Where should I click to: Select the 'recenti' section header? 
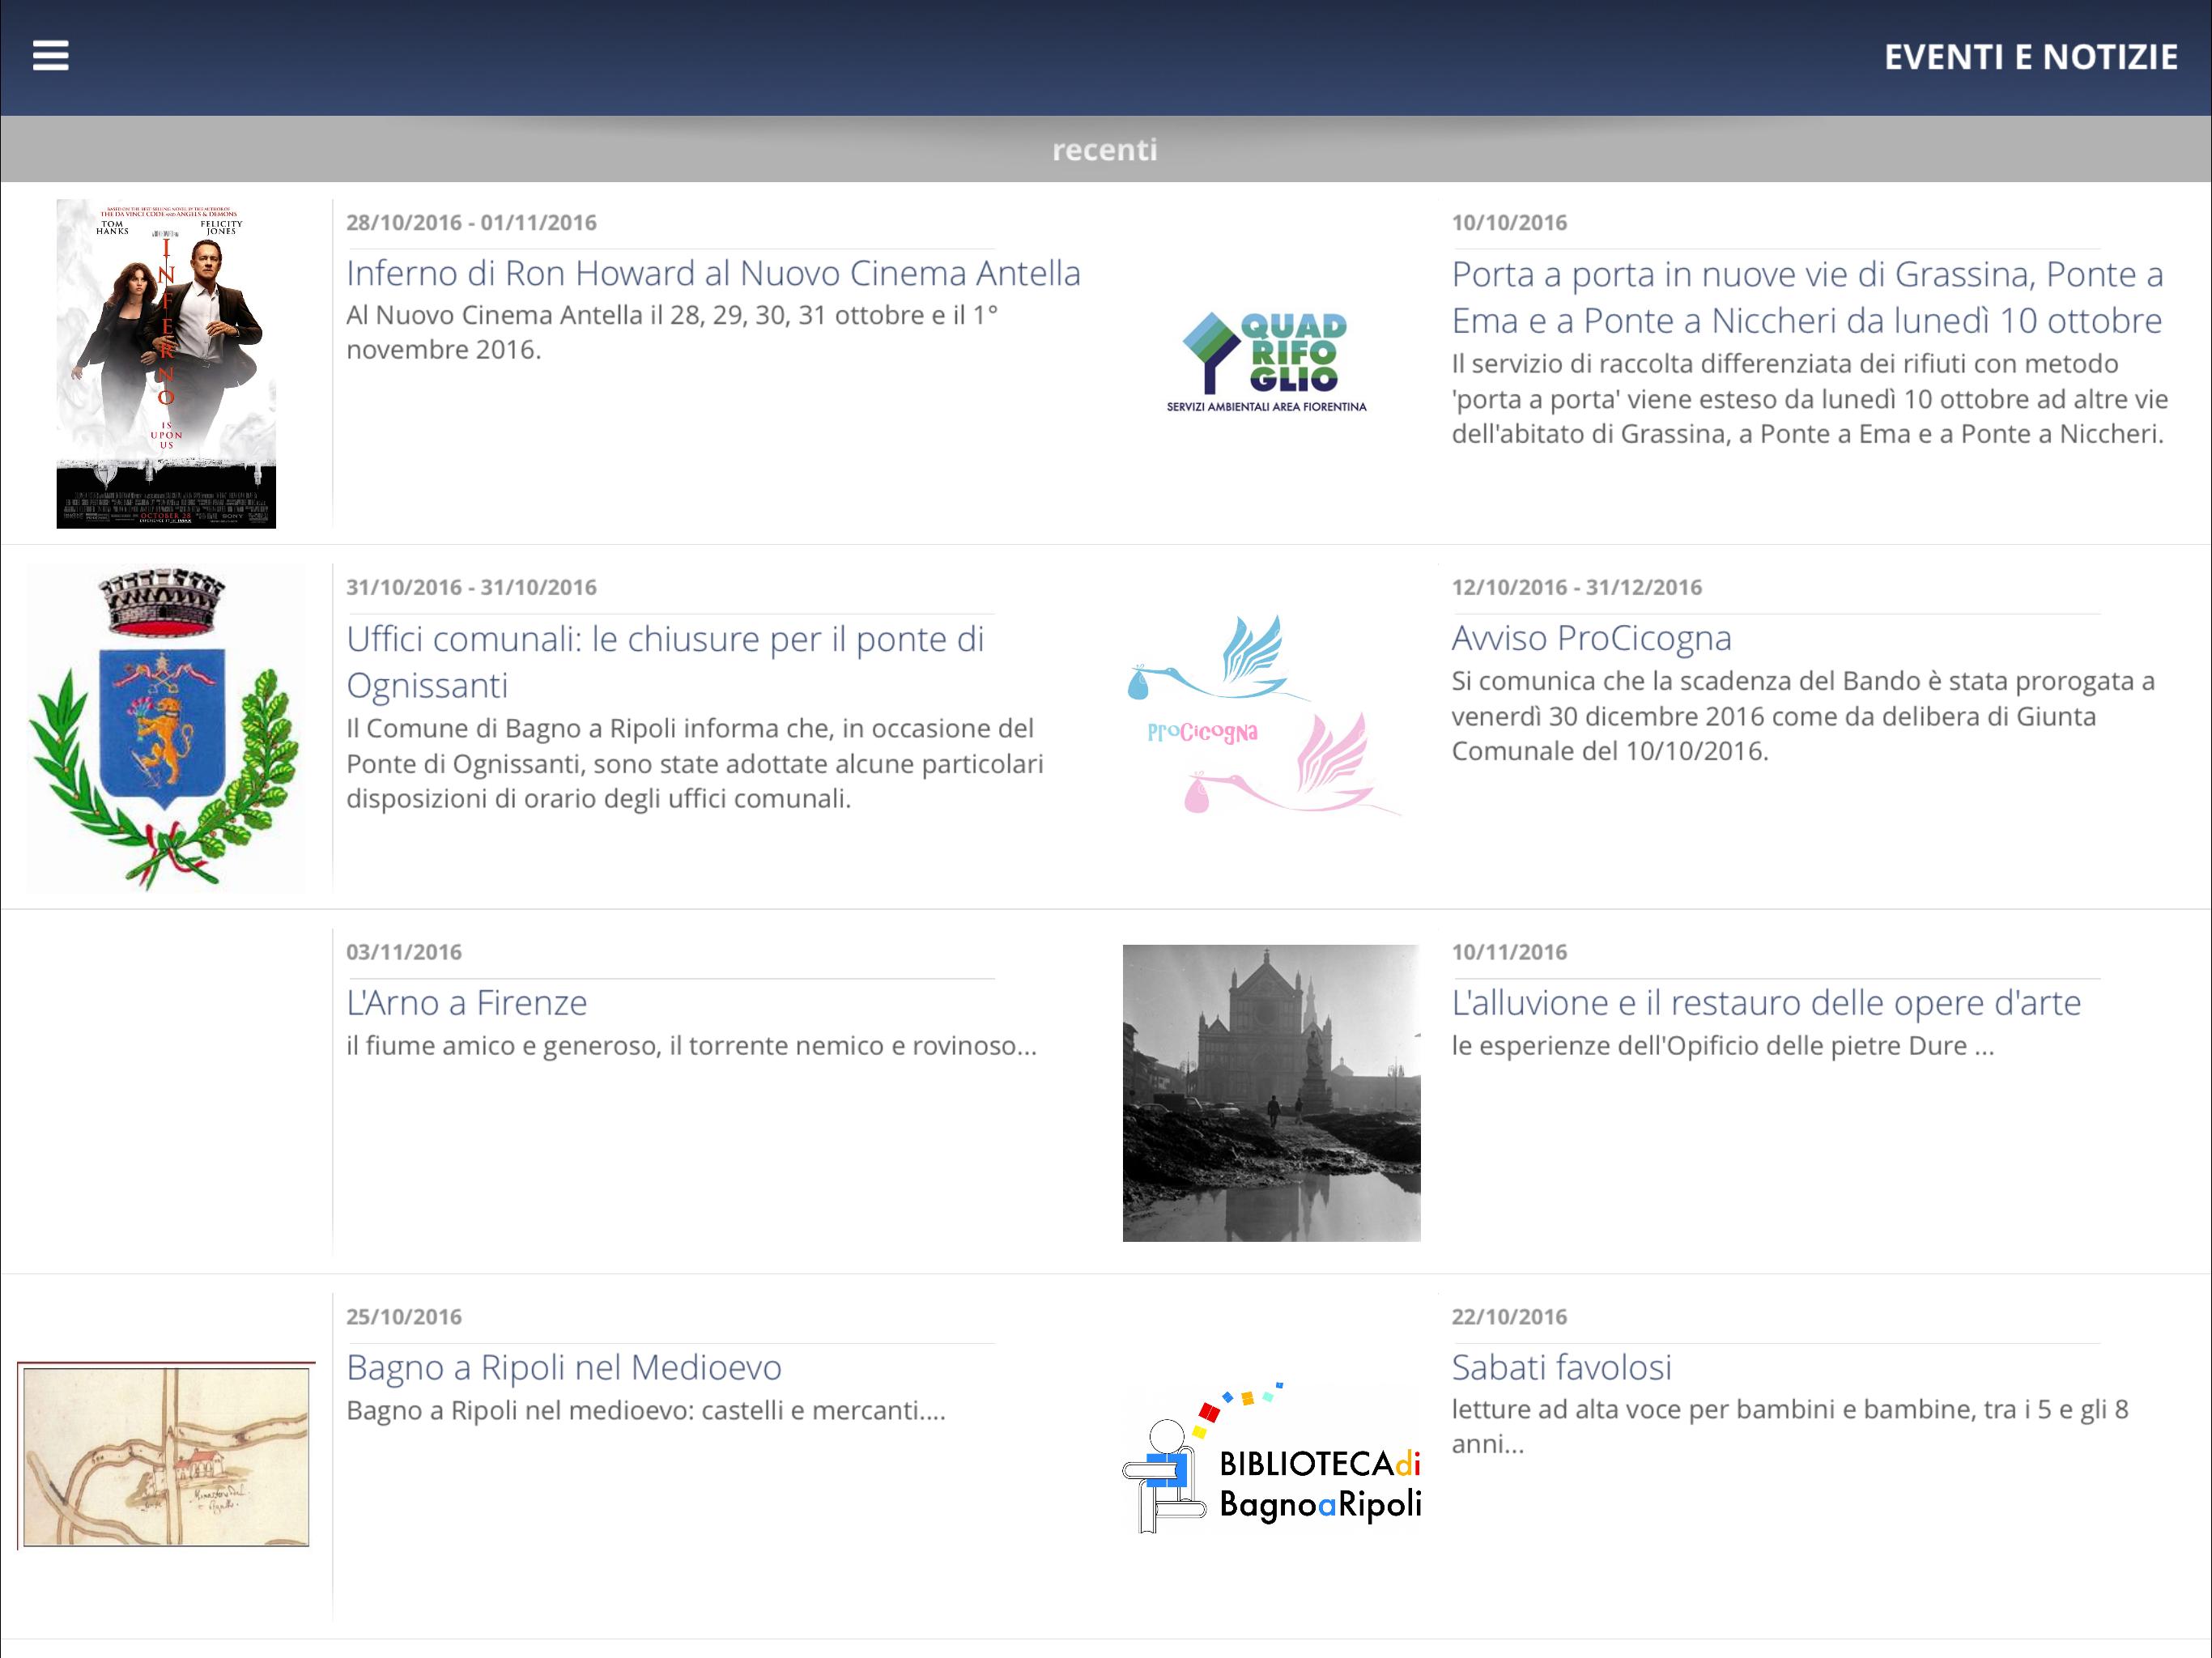point(1105,149)
